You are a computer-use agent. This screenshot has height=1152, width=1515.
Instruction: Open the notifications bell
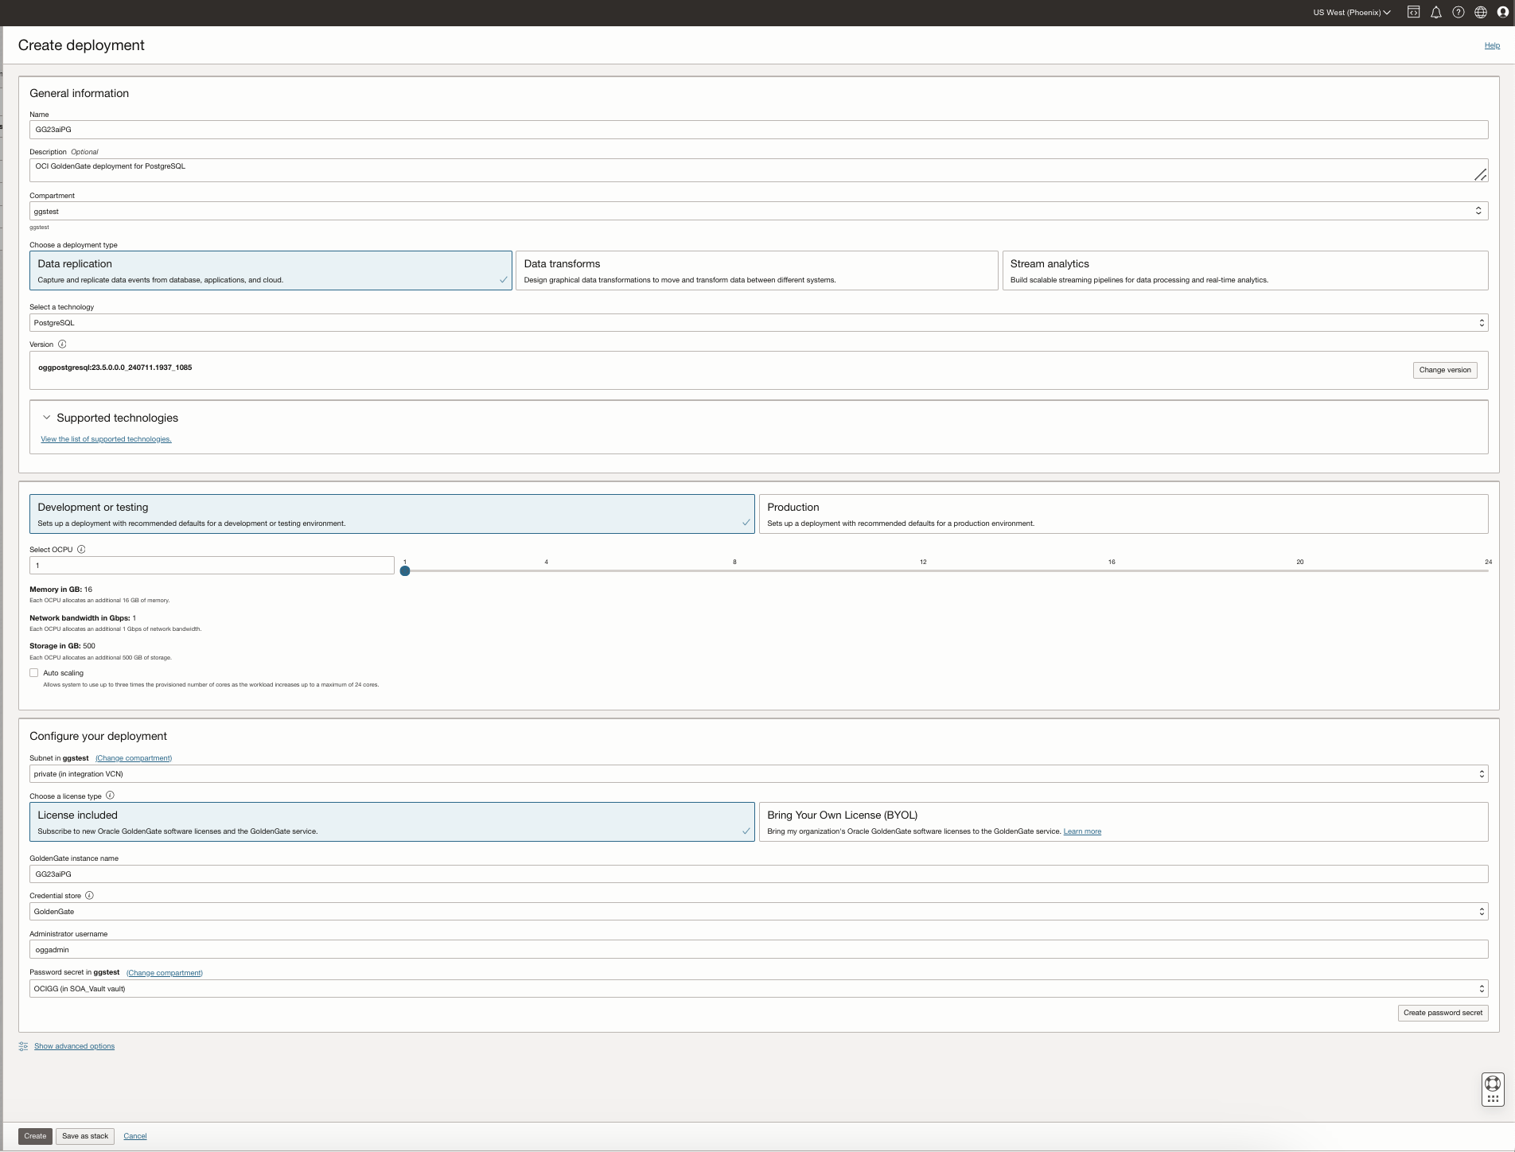click(x=1436, y=12)
